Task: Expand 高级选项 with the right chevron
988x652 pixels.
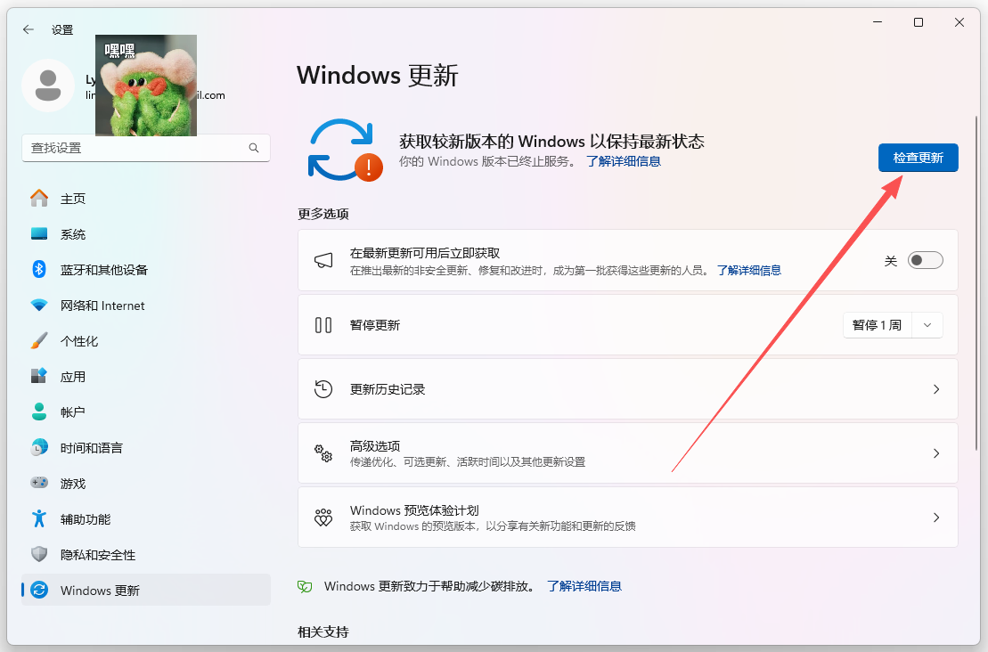Action: tap(936, 453)
